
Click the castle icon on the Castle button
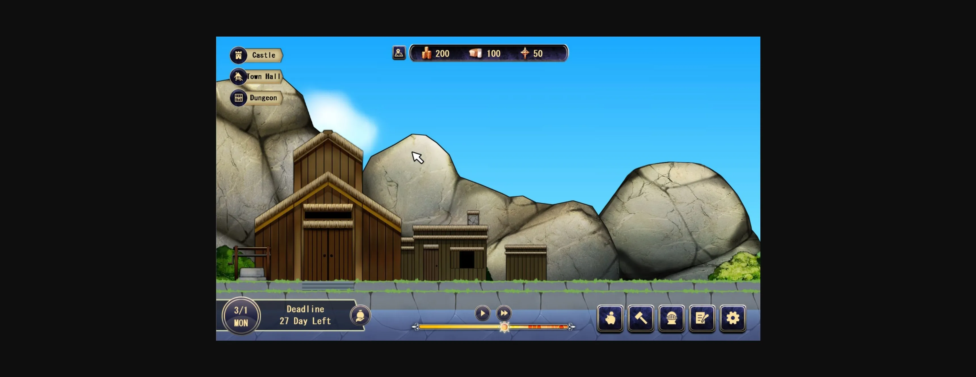(238, 55)
